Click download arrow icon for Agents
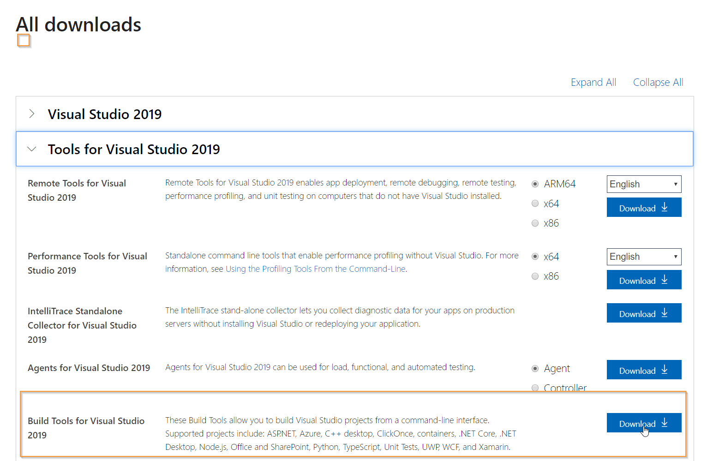Screen dimensions: 707x461 coord(665,370)
